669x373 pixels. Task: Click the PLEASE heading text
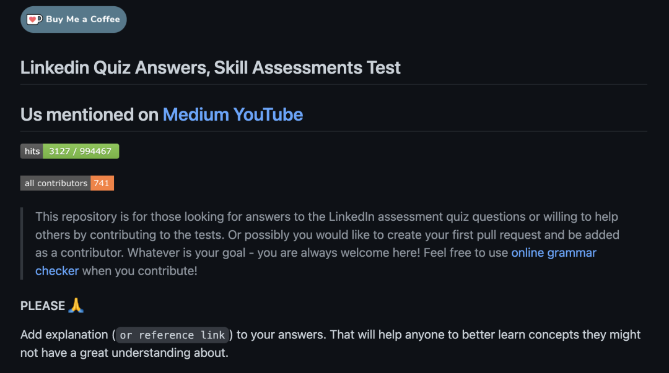43,306
